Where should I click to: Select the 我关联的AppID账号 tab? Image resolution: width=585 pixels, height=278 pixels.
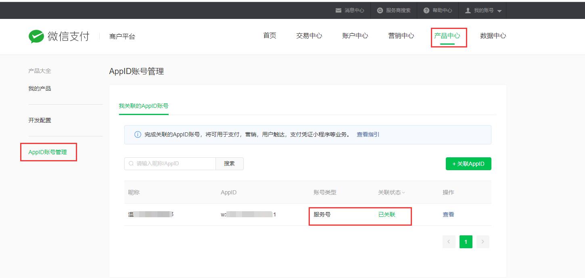(144, 106)
